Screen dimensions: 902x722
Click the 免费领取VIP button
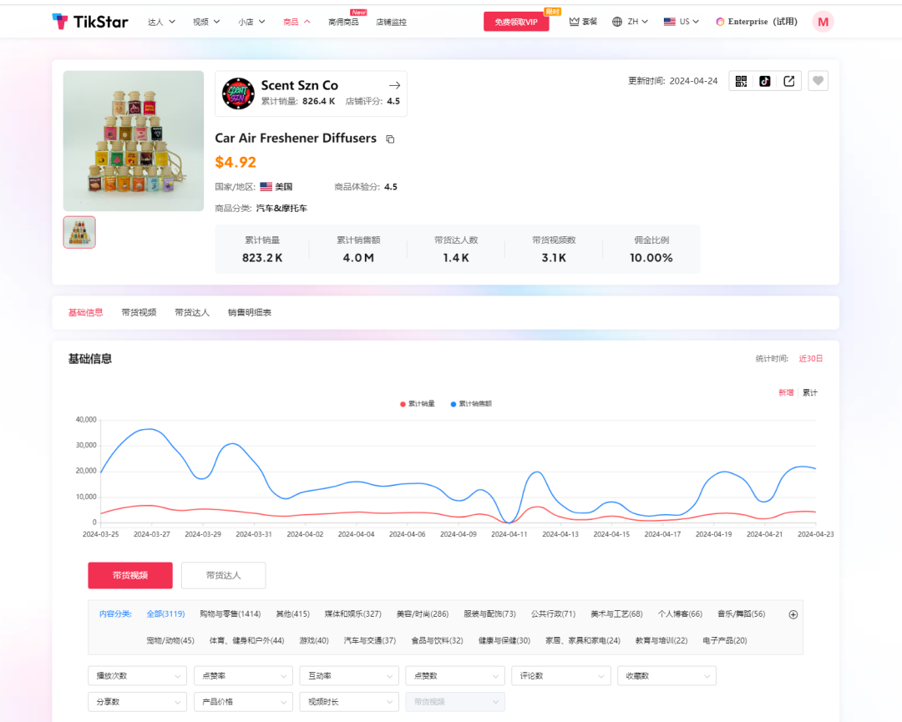tap(515, 23)
